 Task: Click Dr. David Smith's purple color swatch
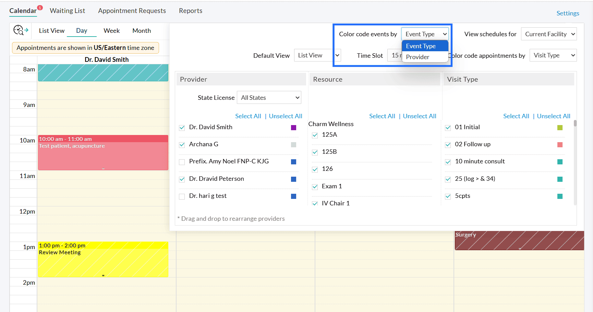(293, 127)
